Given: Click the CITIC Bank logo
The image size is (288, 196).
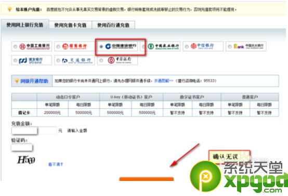Looking at the screenshot, I should pos(202,46).
